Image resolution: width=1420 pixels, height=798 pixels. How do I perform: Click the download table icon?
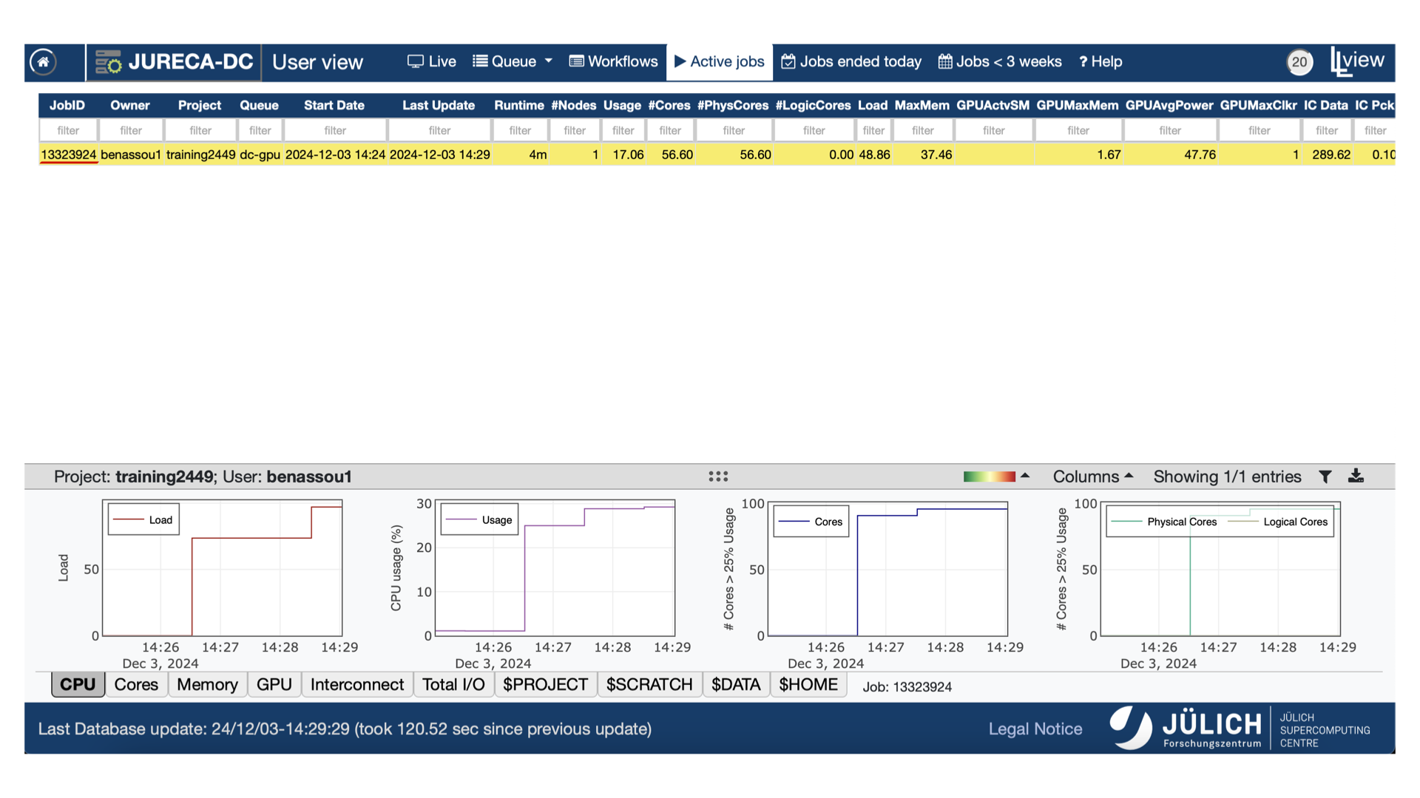pyautogui.click(x=1356, y=477)
